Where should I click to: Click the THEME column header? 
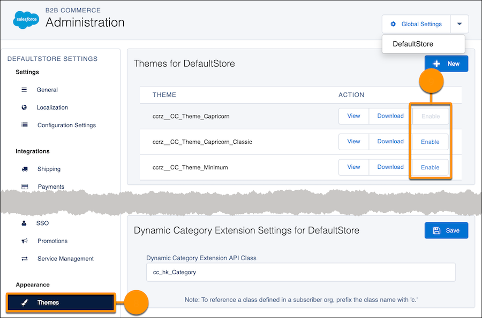pyautogui.click(x=164, y=95)
